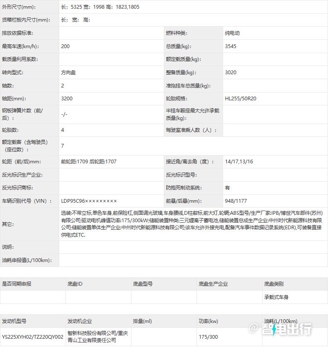328x347 pixels.
Task: Select the VIN value LDP95C96×××××××××
Action: (x=89, y=201)
